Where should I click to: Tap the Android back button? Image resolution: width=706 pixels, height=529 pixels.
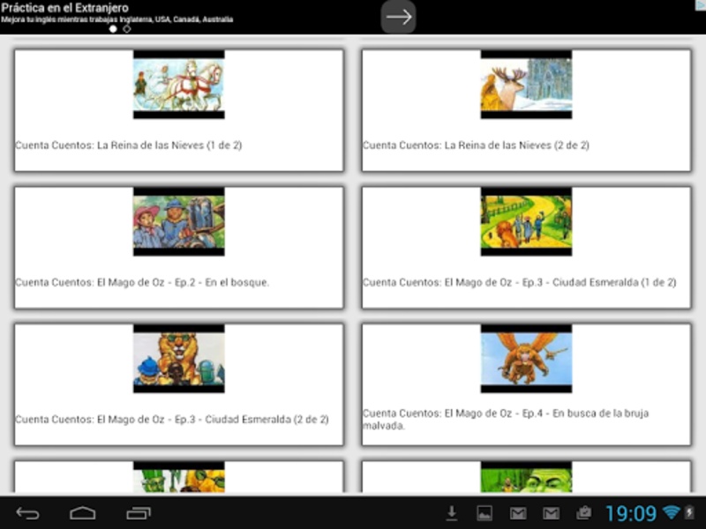(28, 513)
